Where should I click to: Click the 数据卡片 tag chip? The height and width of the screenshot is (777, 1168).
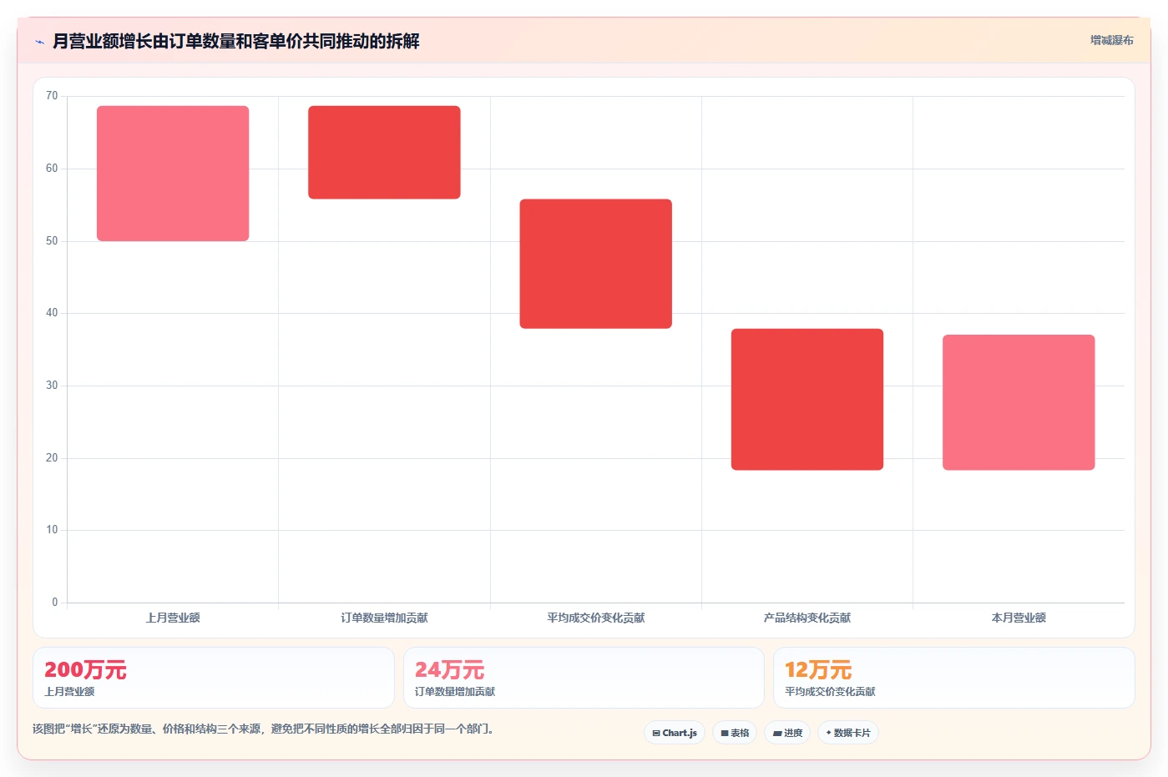pyautogui.click(x=848, y=733)
